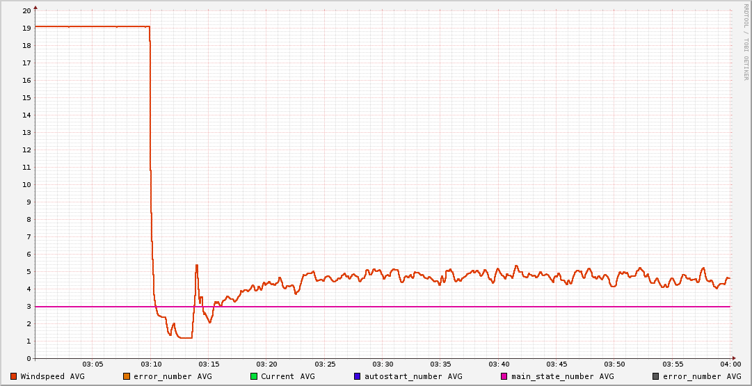Select the green Current AVG legend swatch
This screenshot has width=752, height=386.
click(x=254, y=376)
